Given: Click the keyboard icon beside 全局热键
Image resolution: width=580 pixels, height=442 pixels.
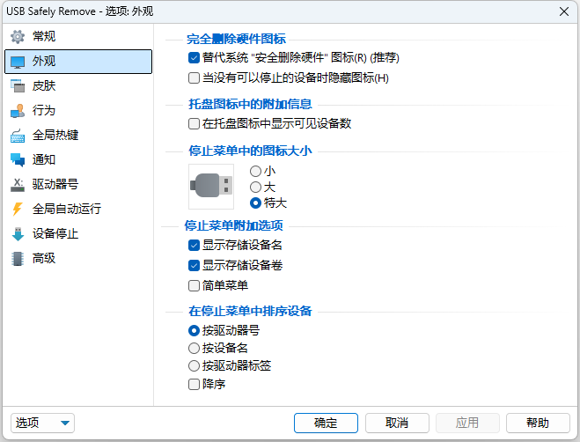Looking at the screenshot, I should (x=18, y=136).
